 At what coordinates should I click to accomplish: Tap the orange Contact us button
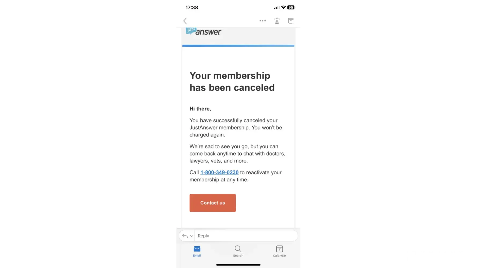click(213, 203)
